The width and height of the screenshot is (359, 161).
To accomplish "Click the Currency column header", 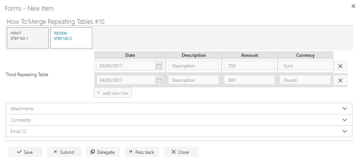I will point(305,55).
